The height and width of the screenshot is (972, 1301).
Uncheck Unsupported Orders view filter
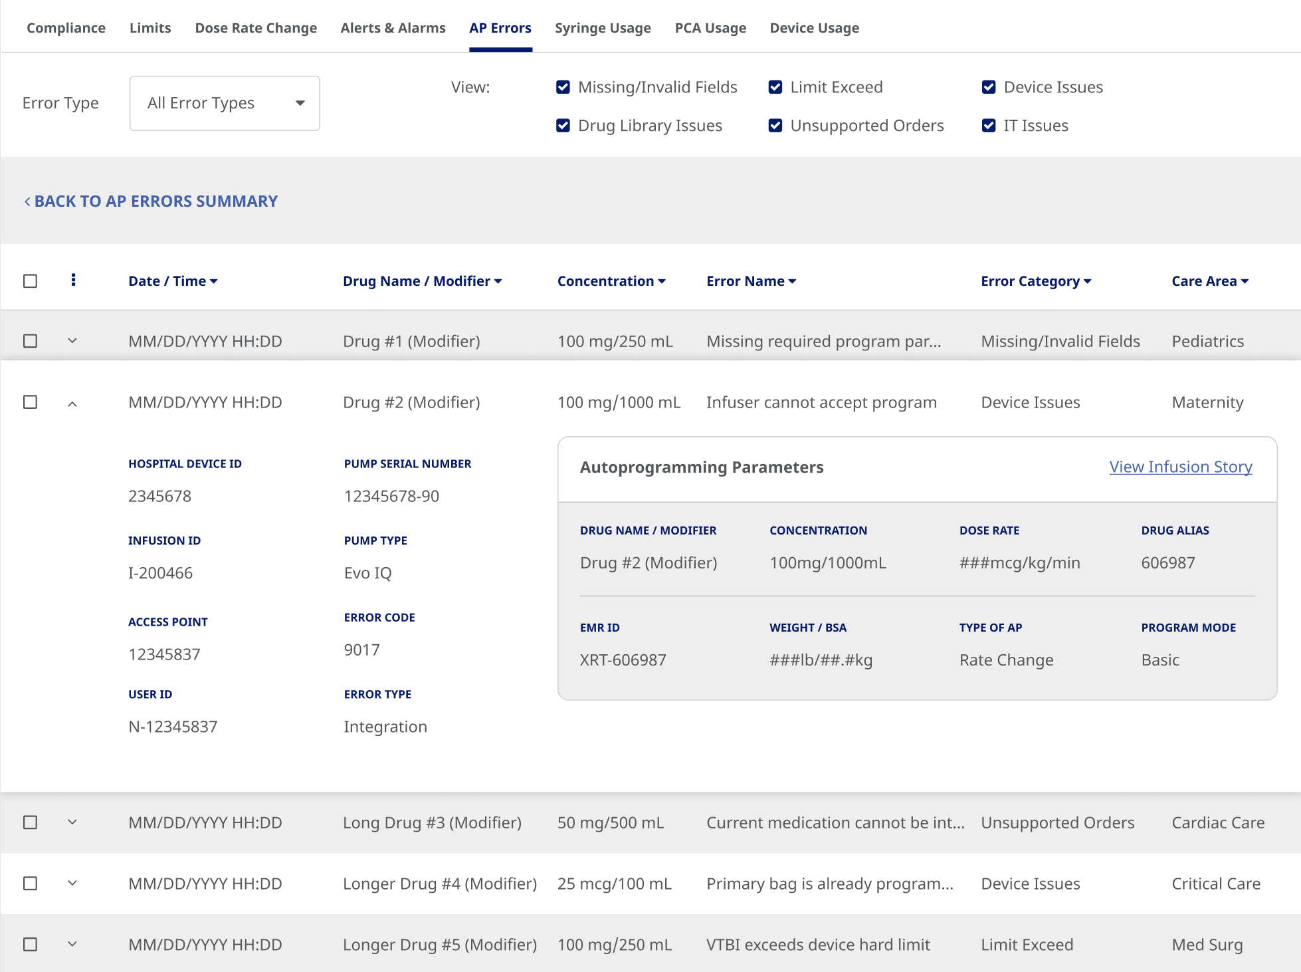tap(775, 126)
